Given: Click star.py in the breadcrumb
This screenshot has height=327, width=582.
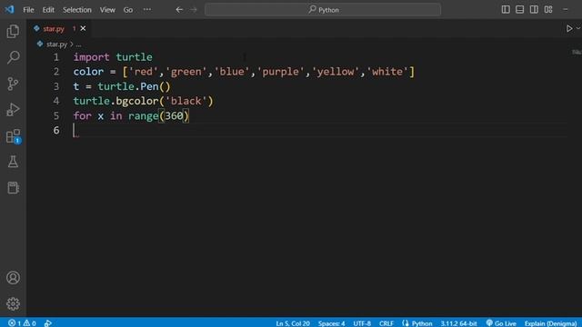Looking at the screenshot, I should pyautogui.click(x=56, y=45).
